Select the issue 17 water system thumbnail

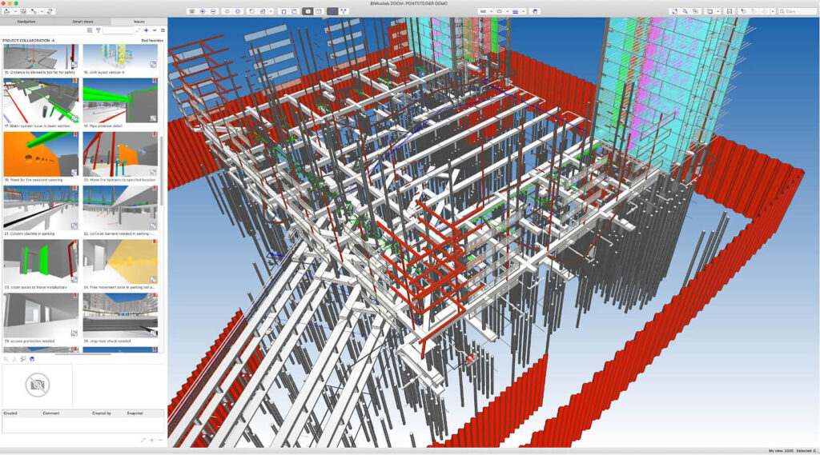[41, 101]
